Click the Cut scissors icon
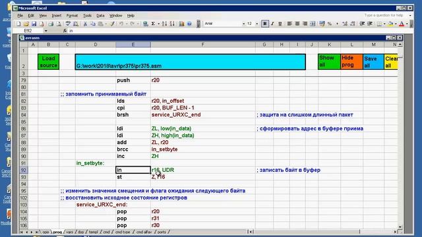The height and width of the screenshot is (237, 422). coord(85,24)
